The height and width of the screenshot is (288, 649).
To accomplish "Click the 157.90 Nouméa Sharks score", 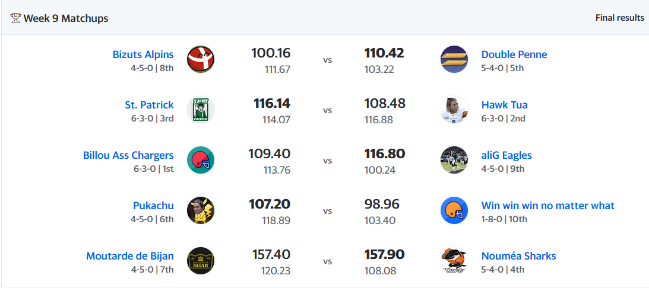I will point(385,255).
